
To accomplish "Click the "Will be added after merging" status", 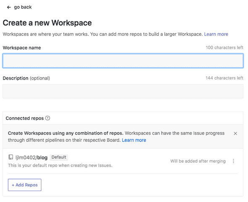I will tap(198, 161).
